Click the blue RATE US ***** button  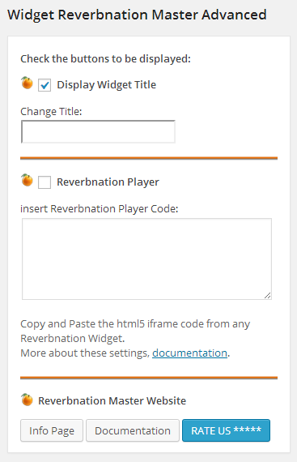click(226, 430)
